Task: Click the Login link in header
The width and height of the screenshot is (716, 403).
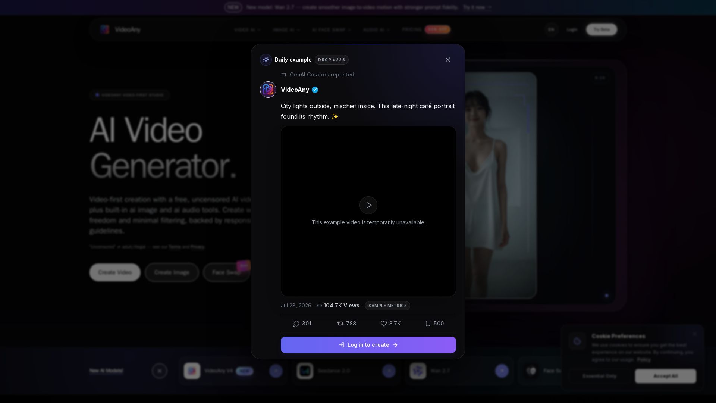Action: 572,29
